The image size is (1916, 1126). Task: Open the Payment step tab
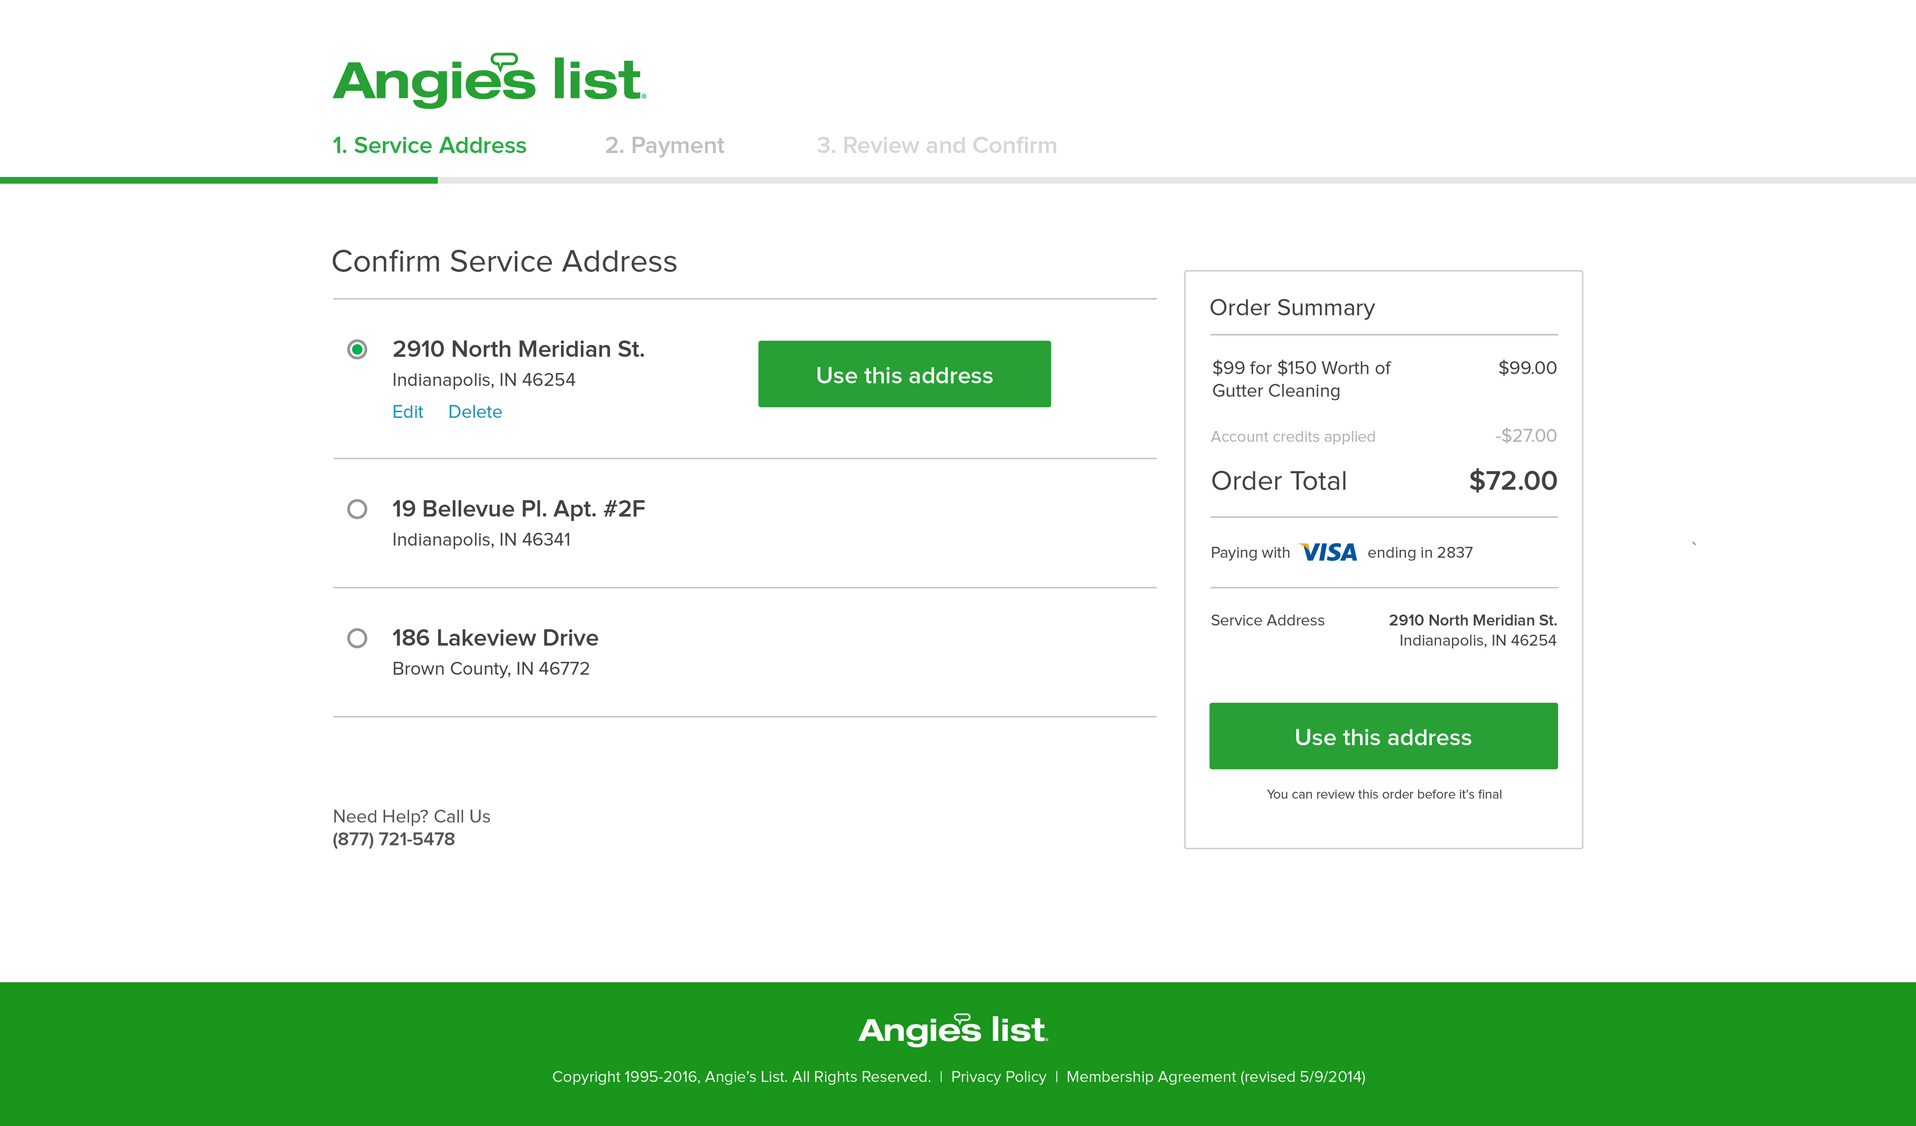[664, 145]
